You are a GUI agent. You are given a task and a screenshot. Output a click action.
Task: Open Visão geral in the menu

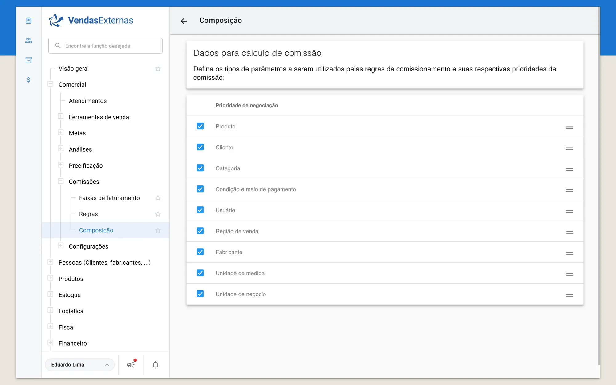[74, 68]
